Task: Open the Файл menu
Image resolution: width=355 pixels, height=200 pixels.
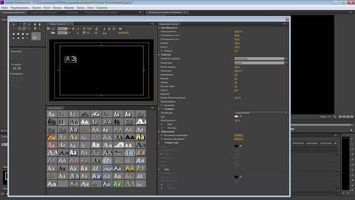Action: tap(4, 7)
